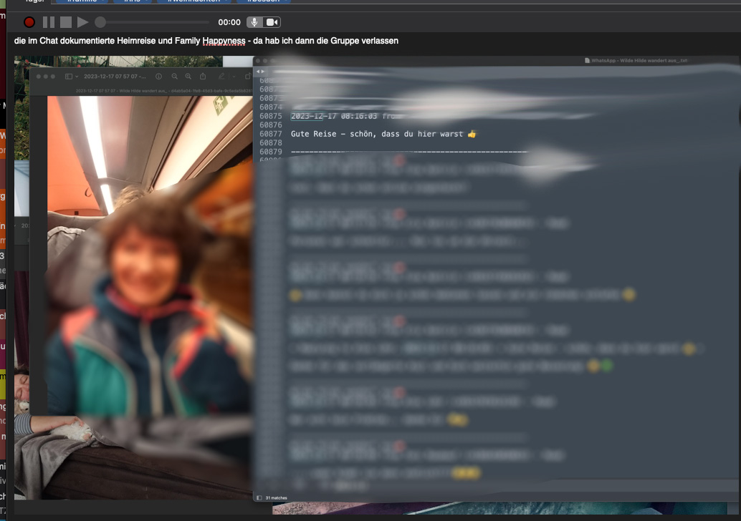Open the Share menu in Preview toolbar
The width and height of the screenshot is (741, 521).
(x=203, y=77)
